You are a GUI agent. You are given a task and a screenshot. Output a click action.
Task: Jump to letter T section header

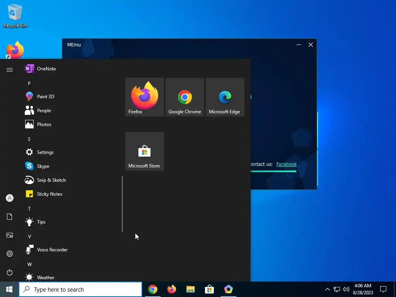29,208
